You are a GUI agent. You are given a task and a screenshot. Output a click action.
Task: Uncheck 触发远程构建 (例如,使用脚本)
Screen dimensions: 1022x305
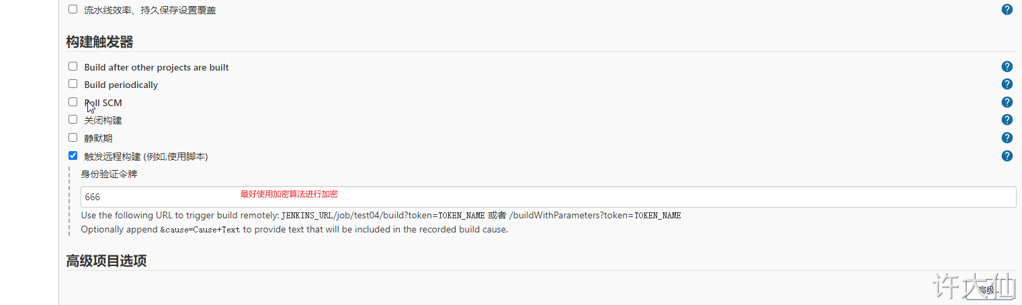click(73, 156)
